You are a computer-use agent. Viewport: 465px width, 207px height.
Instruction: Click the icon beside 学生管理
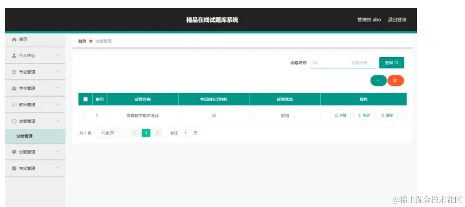point(14,88)
